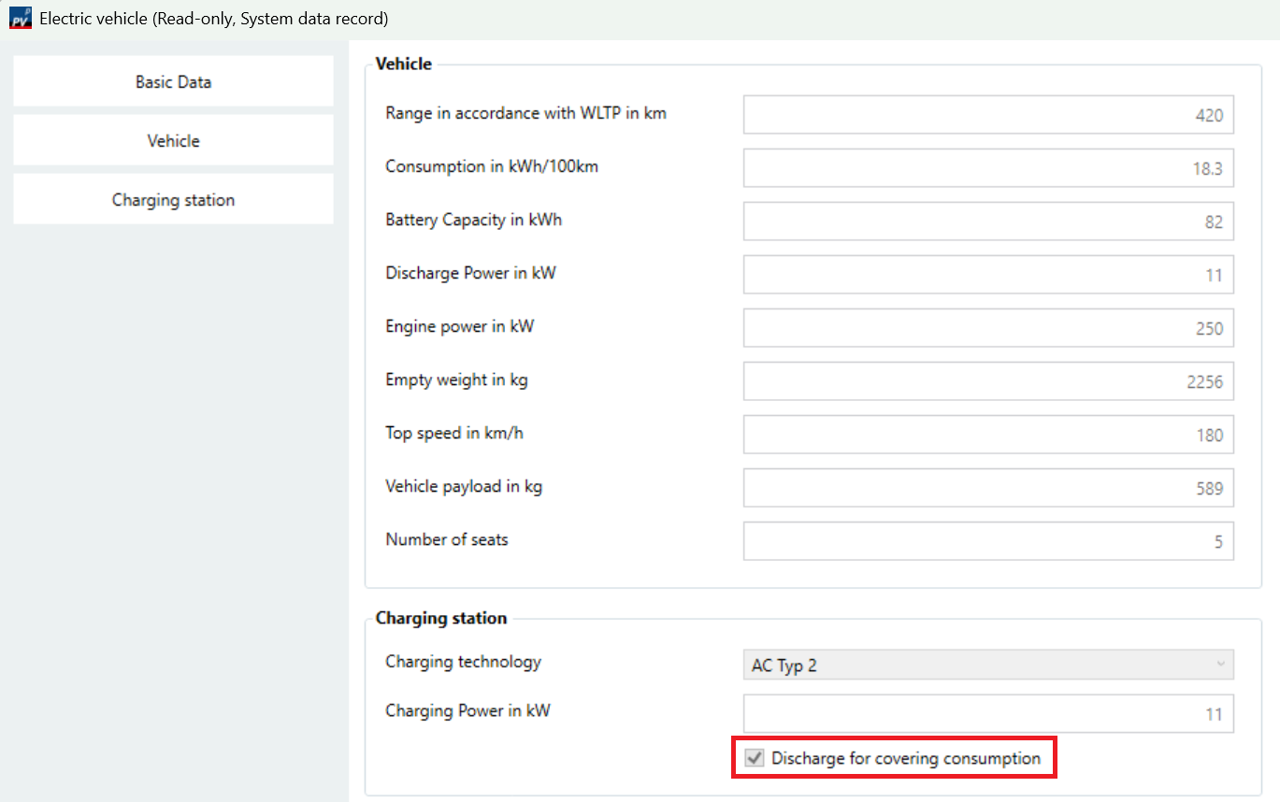Click the Range in accordance with WLTP field
Image resolution: width=1280 pixels, height=802 pixels.
pos(988,115)
